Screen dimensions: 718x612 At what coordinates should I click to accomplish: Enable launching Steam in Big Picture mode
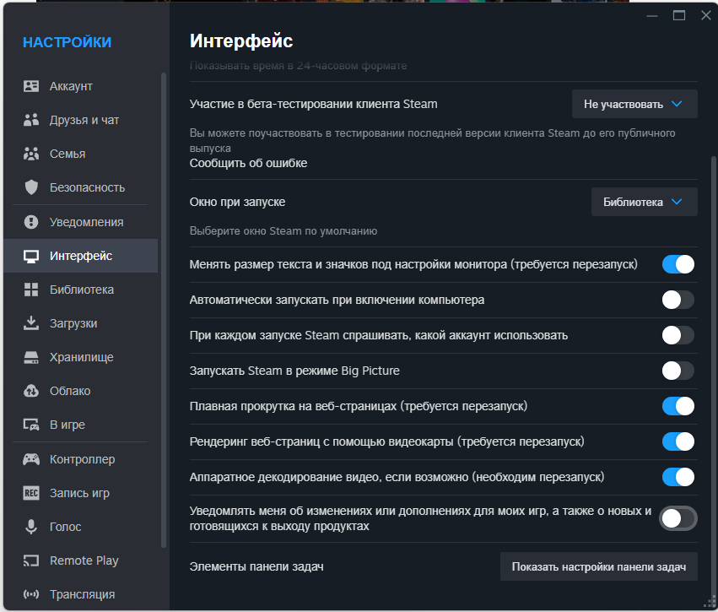coord(678,371)
